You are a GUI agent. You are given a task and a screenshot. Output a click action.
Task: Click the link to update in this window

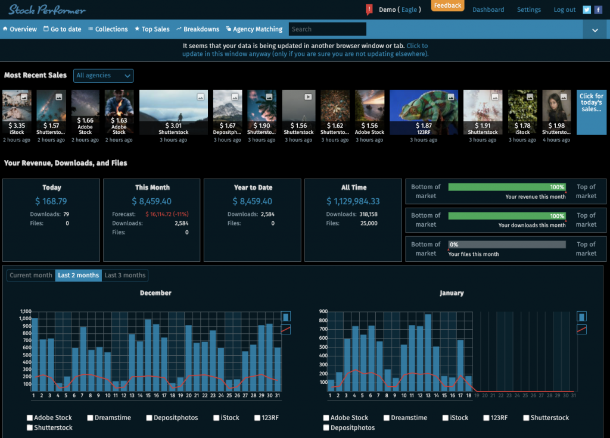pyautogui.click(x=306, y=50)
